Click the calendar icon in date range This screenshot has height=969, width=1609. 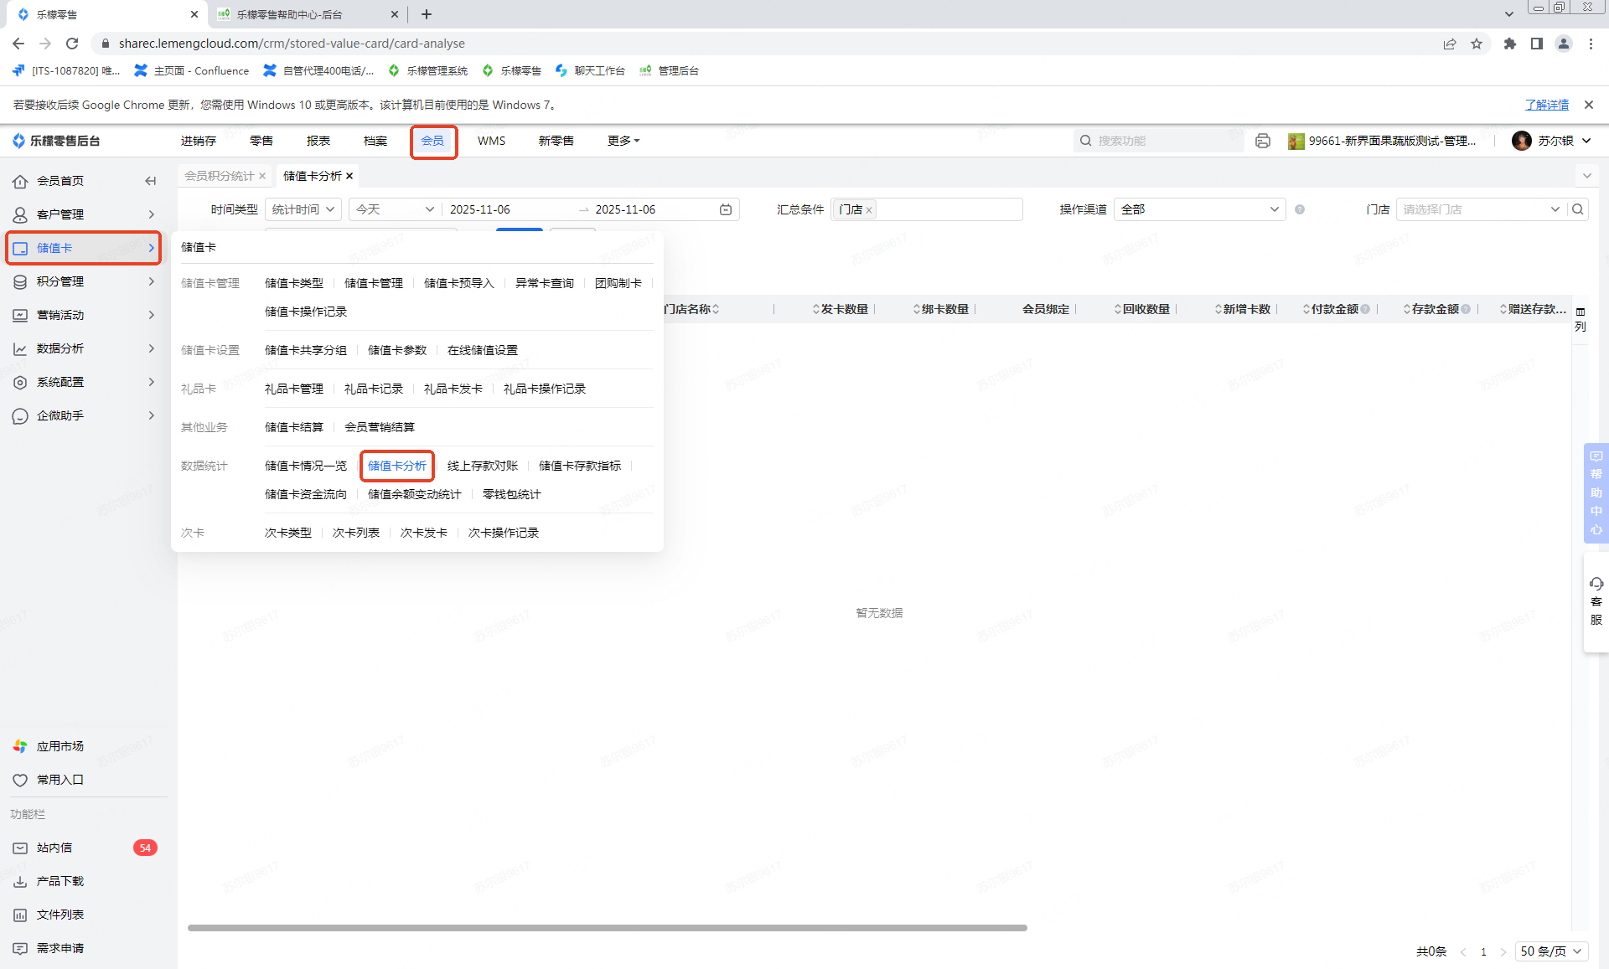click(x=726, y=209)
